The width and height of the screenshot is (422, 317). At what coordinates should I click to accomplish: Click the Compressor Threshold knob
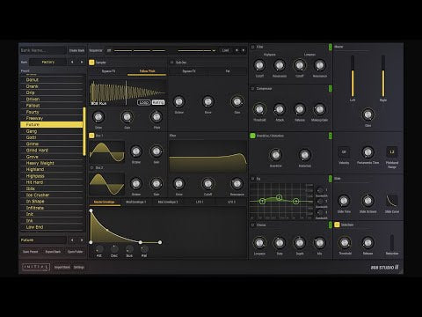click(259, 109)
